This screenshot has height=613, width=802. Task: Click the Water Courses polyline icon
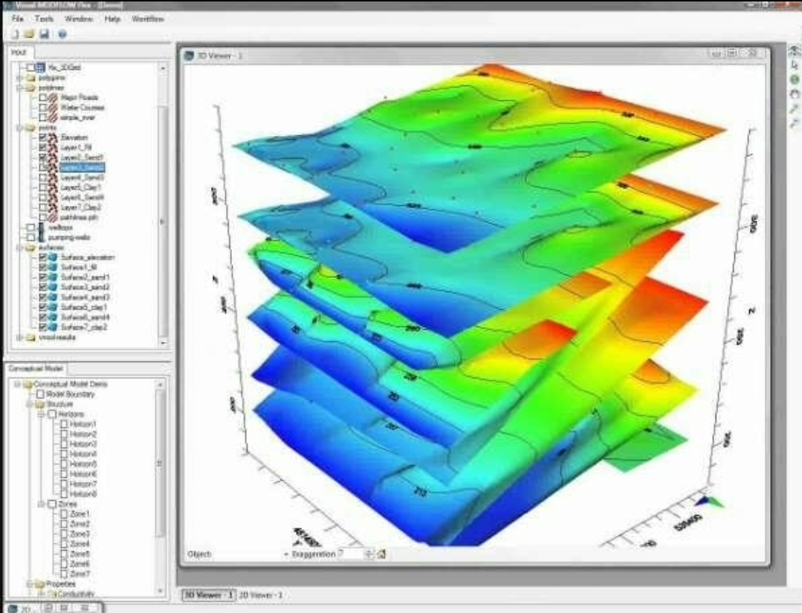tap(53, 107)
